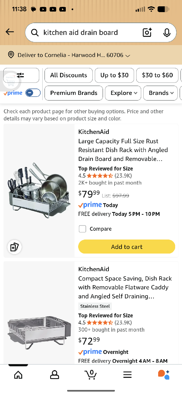Open the filters icon left of All Discounts
Screen dimensions: 182x396
[21, 75]
